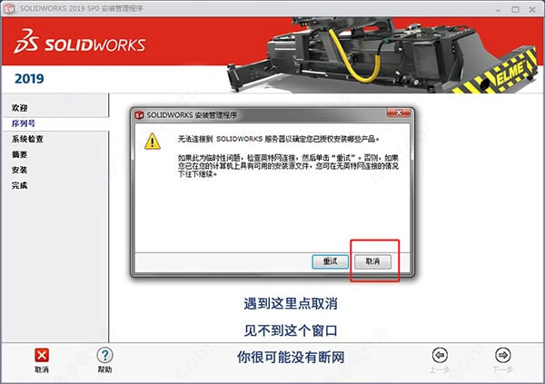545x384 pixels.
Task: Click the ELME machinery banner image
Action: pyautogui.click(x=382, y=54)
